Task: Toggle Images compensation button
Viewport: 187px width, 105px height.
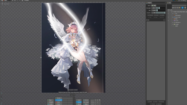Action: pyautogui.click(x=86, y=102)
